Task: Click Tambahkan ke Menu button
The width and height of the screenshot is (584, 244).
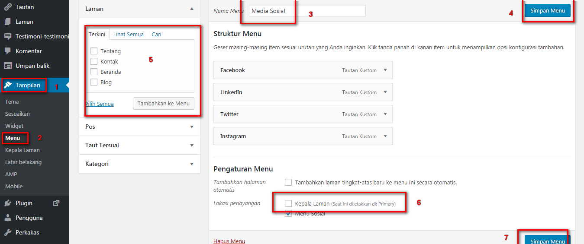Action: coord(164,103)
